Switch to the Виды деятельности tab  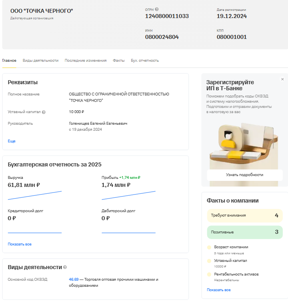pos(40,61)
